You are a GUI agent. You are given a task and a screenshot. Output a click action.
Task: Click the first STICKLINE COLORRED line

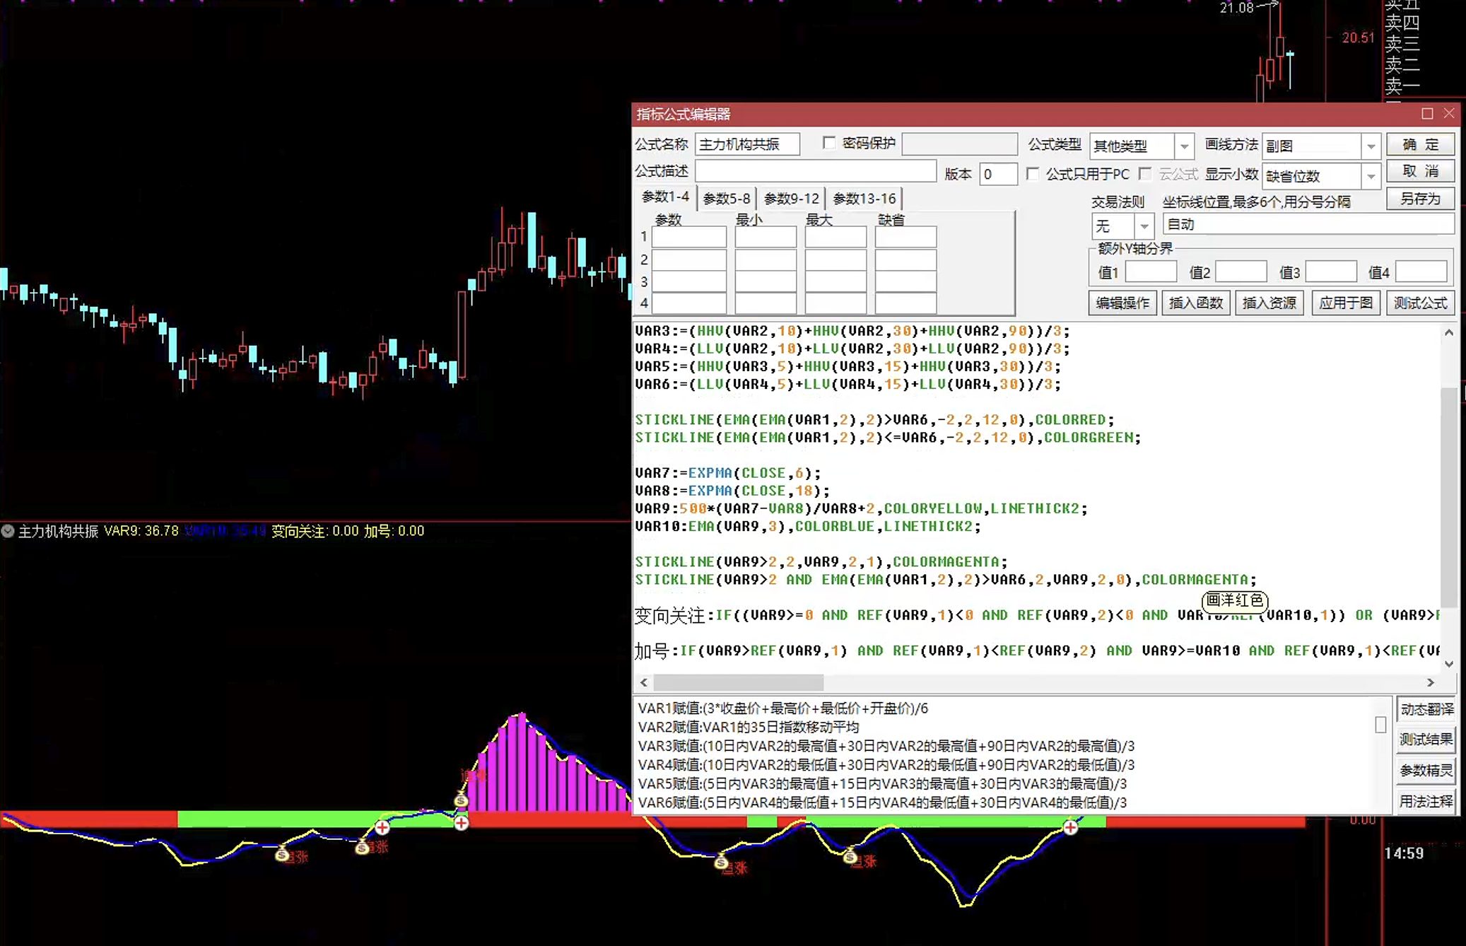point(874,419)
